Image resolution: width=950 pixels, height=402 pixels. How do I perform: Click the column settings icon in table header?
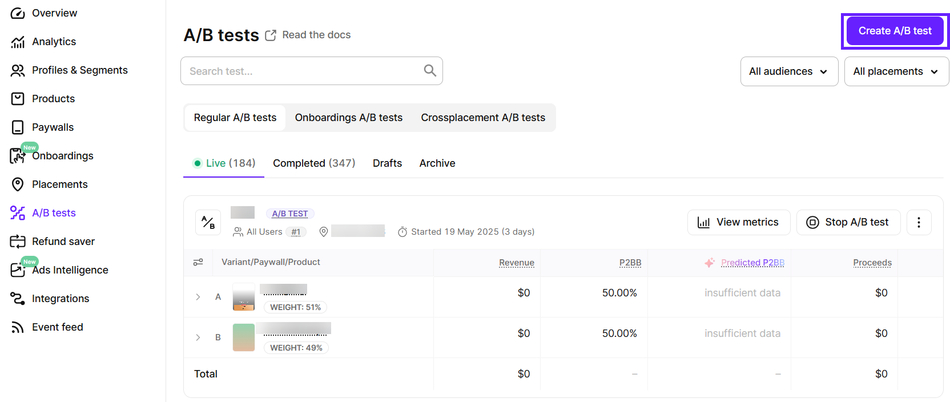click(198, 262)
